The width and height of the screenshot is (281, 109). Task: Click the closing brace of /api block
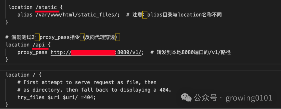[7, 59]
